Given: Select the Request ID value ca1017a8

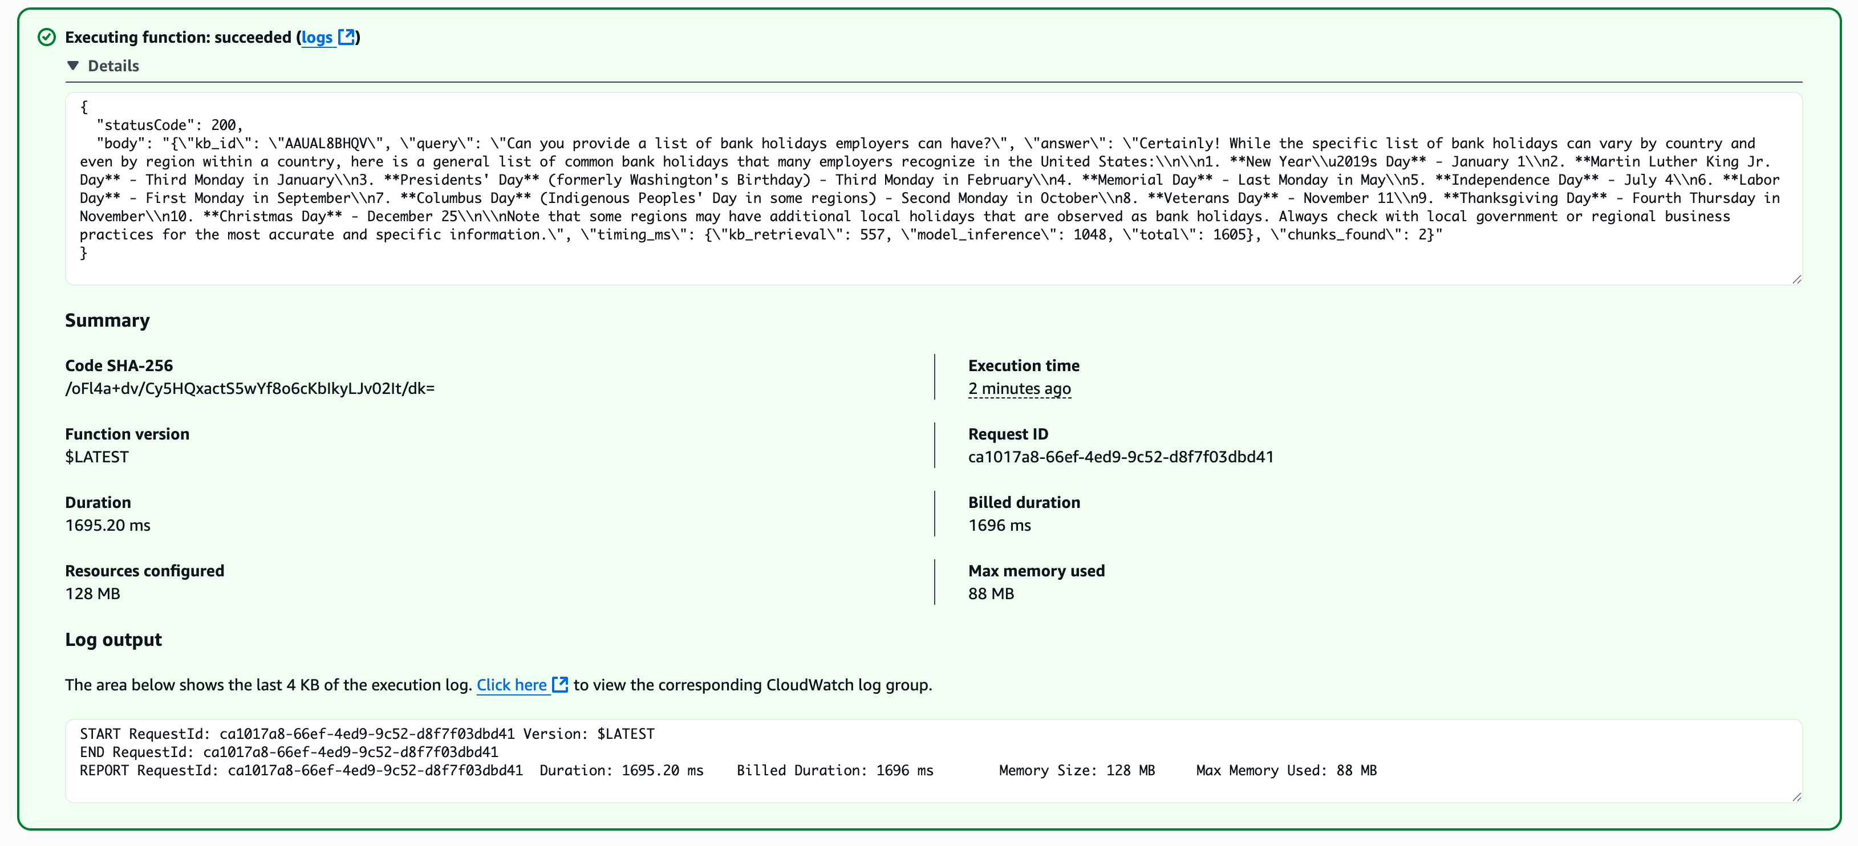Looking at the screenshot, I should click(1120, 457).
